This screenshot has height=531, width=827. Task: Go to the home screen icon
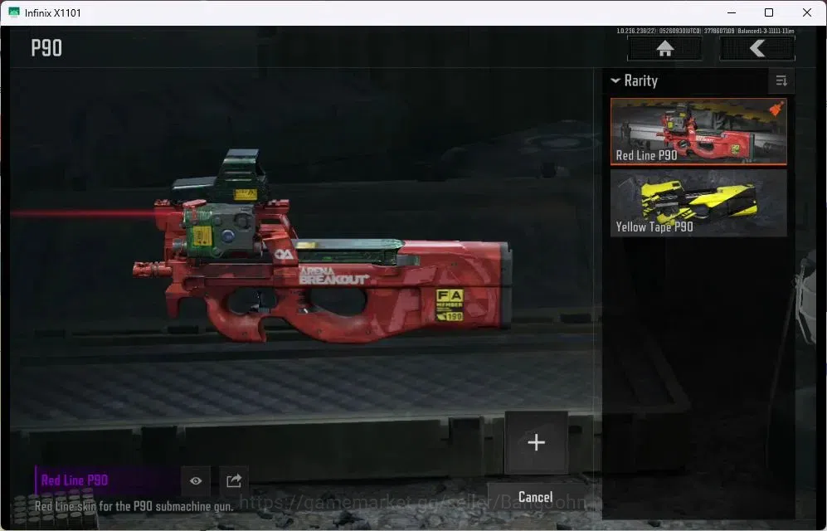pyautogui.click(x=664, y=48)
